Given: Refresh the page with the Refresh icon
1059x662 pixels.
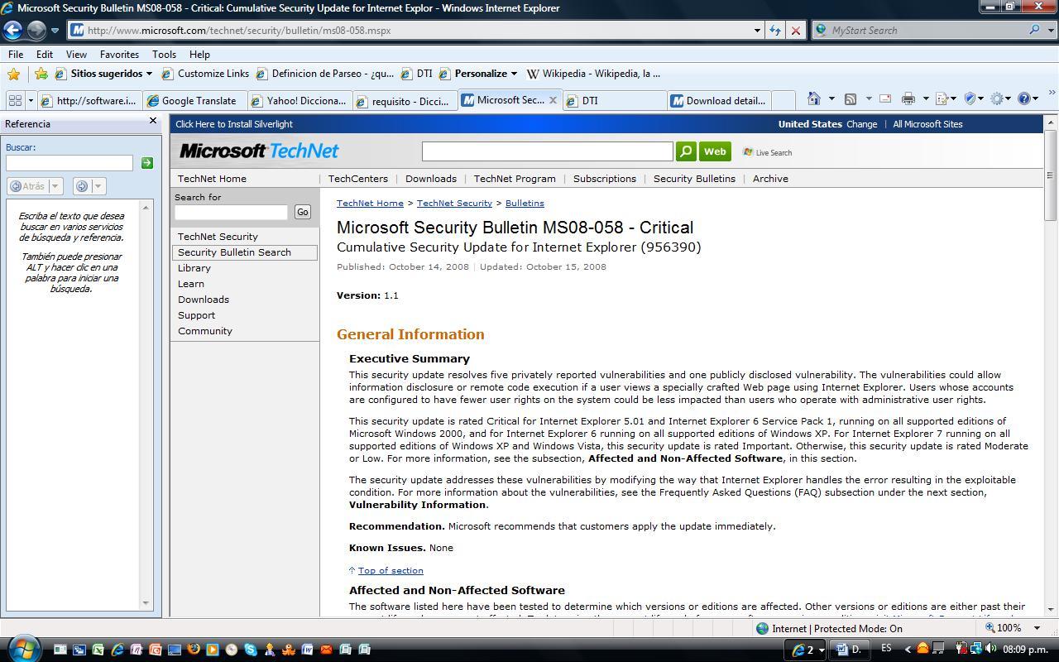Looking at the screenshot, I should click(x=775, y=30).
